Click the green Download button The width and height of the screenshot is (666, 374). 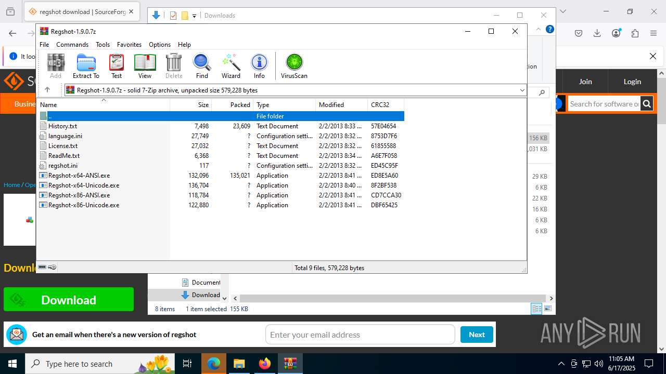tap(69, 300)
